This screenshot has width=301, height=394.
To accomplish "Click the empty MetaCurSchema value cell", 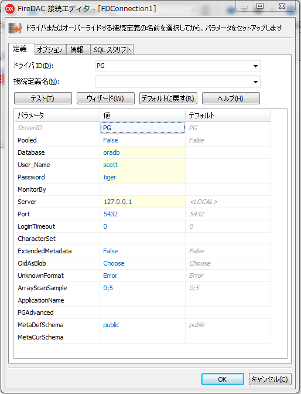I will pos(142,337).
